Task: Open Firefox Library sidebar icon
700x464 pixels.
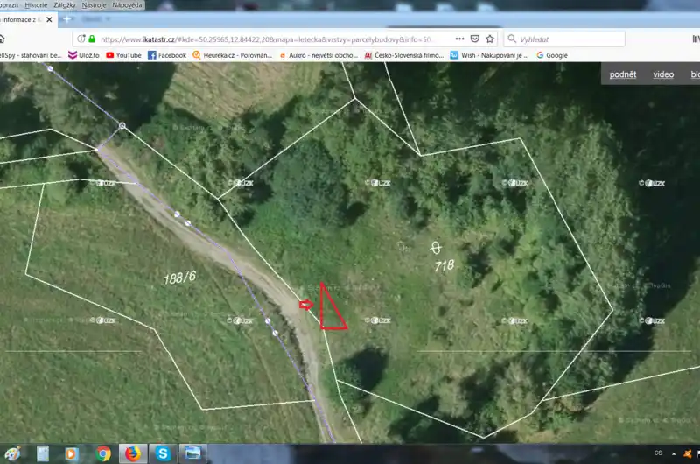Action: (x=696, y=39)
